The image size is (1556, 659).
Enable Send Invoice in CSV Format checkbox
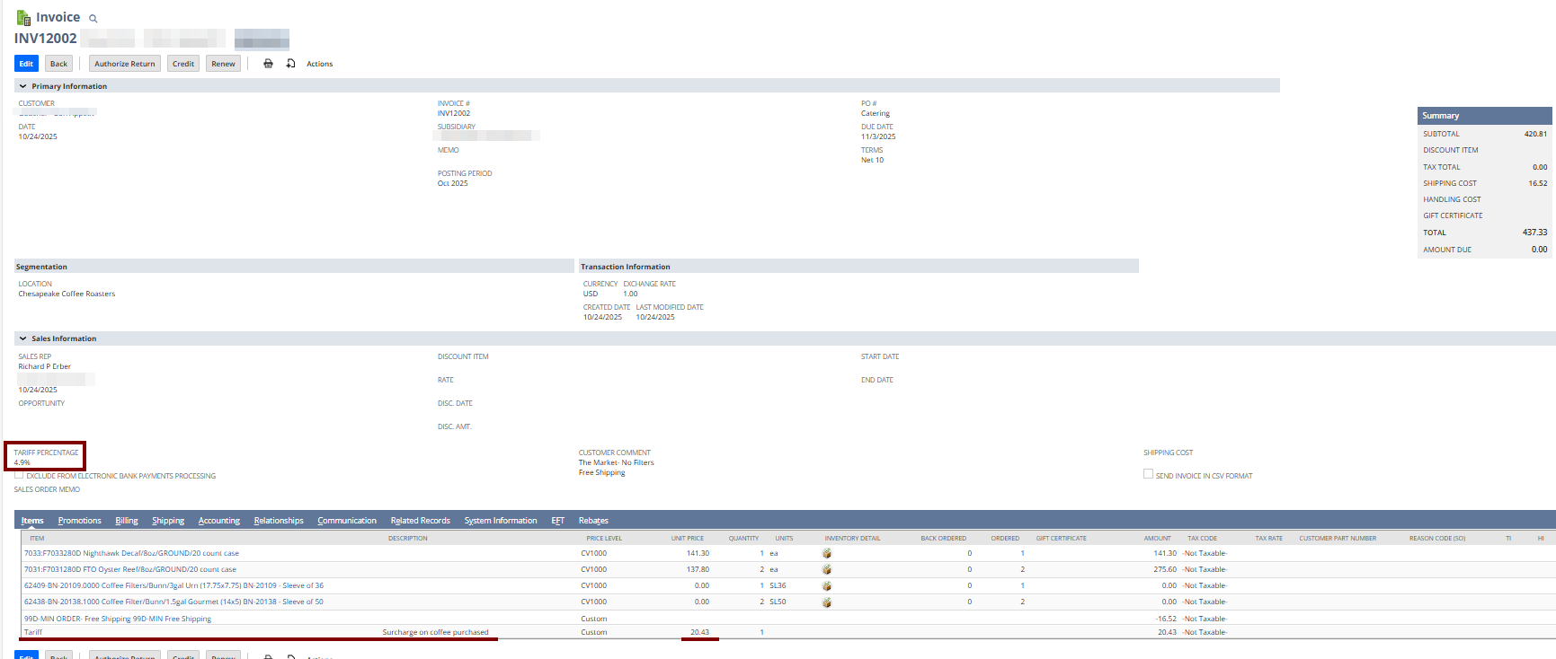[x=1148, y=474]
